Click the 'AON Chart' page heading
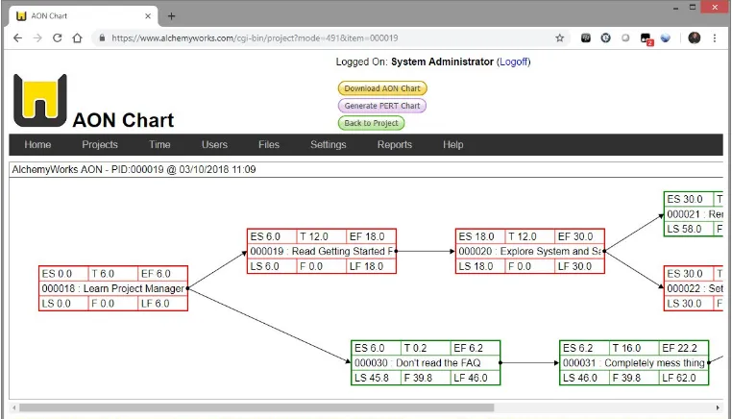 tap(123, 120)
